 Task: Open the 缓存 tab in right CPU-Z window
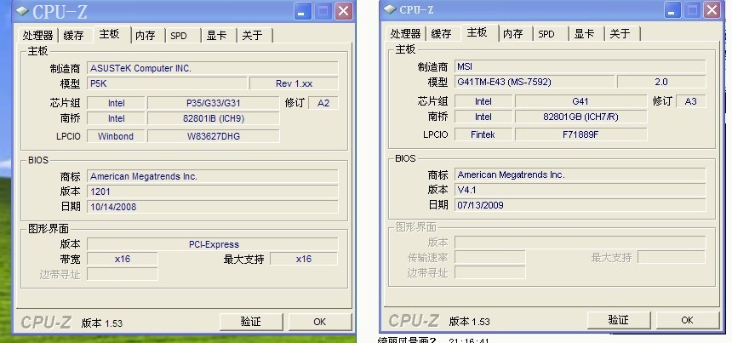(442, 33)
